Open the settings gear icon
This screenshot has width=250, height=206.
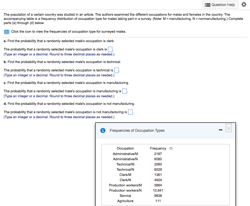(244, 4)
